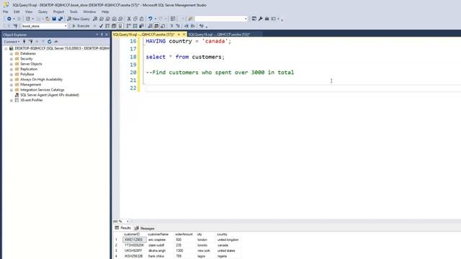Open the Query menu
Viewport: 461px width, 259px height.
42,12
